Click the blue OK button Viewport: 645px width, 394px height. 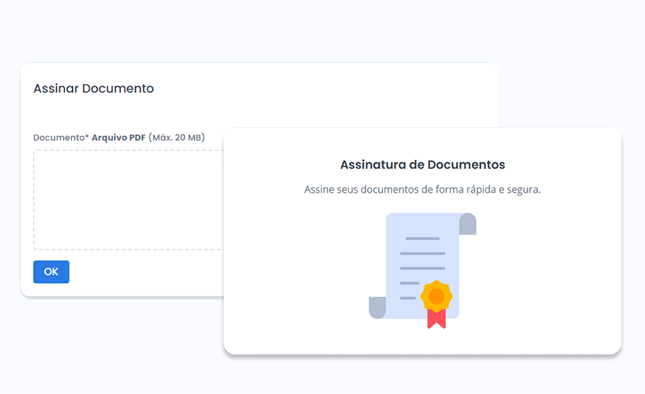pyautogui.click(x=51, y=272)
